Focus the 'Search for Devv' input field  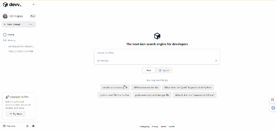(x=157, y=53)
